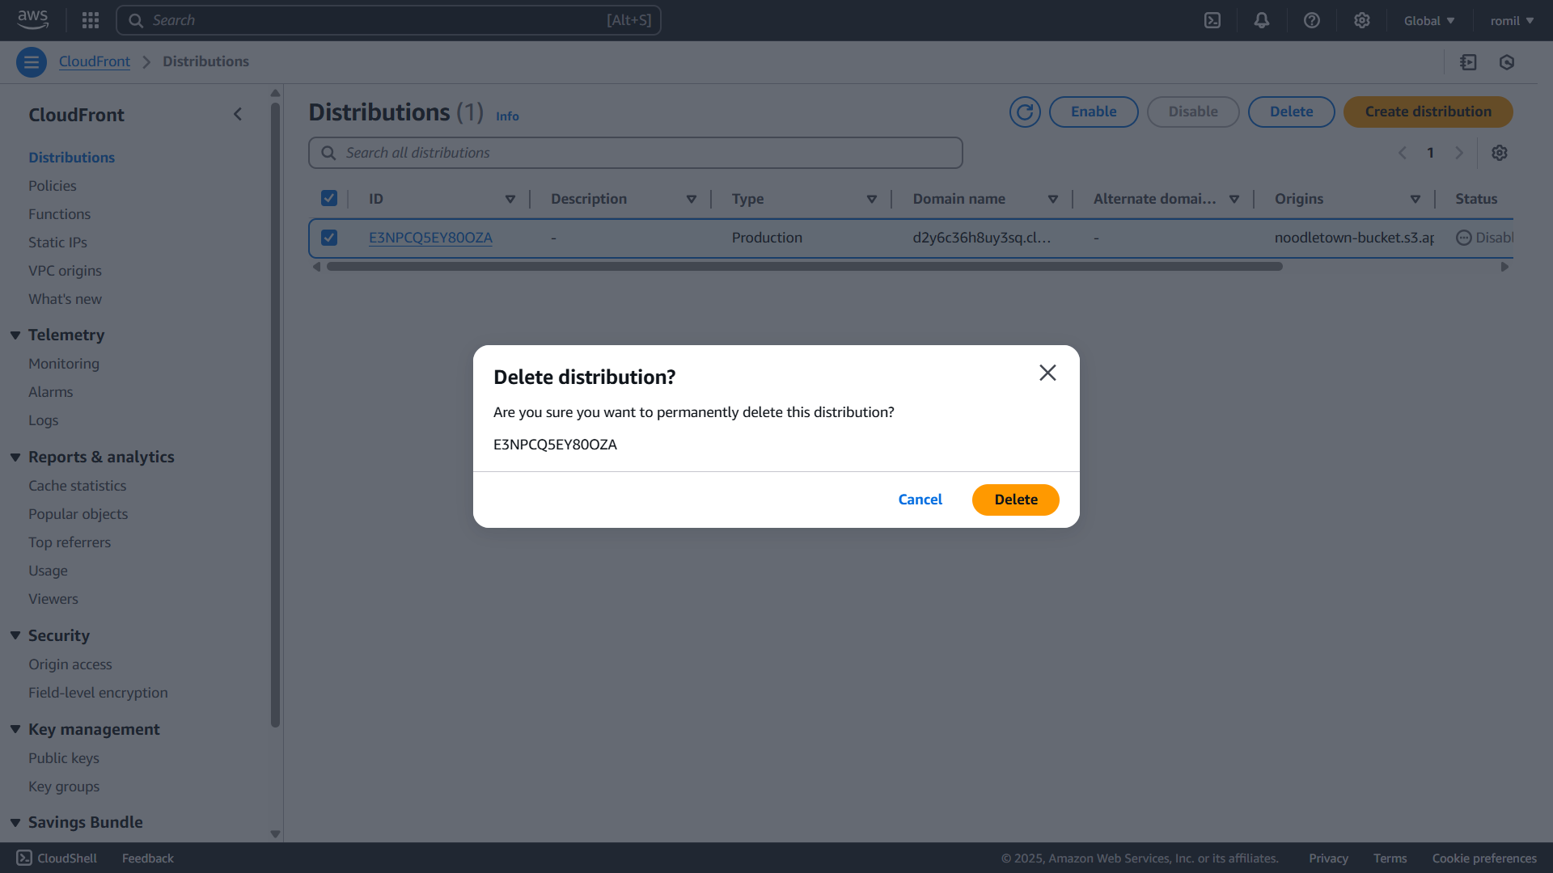Collapse the CloudFront navigation panel
The width and height of the screenshot is (1553, 873).
pyautogui.click(x=238, y=114)
